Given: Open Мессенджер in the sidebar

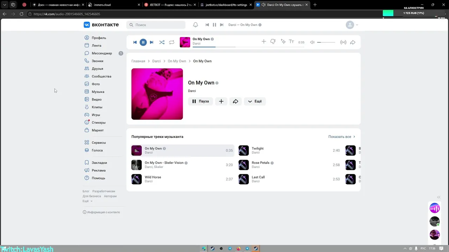Looking at the screenshot, I should point(102,53).
